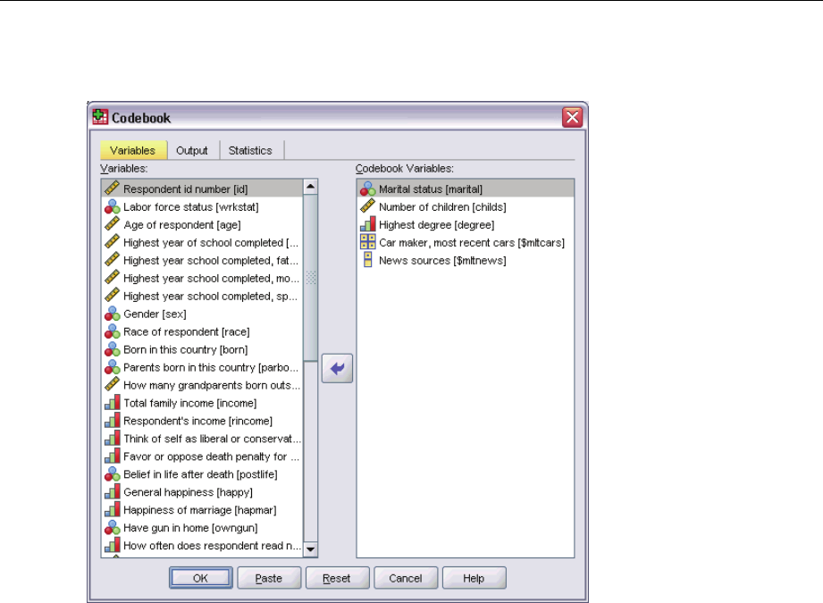Click the ruler icon next to Age of respondent
Image resolution: width=823 pixels, height=603 pixels.
click(x=112, y=224)
